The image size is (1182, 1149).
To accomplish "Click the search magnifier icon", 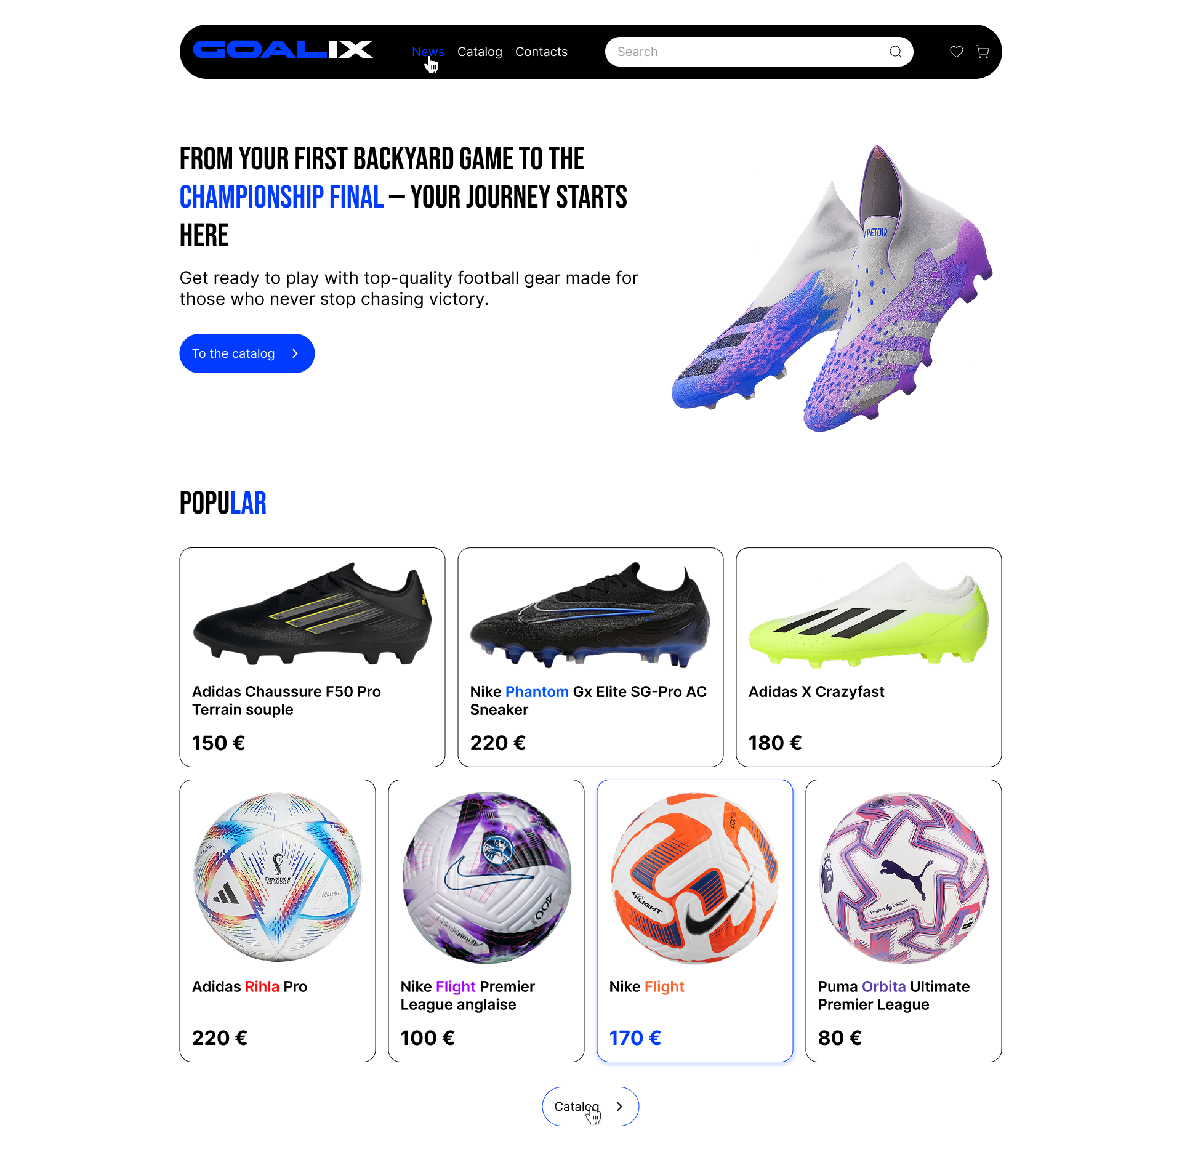I will pos(895,52).
